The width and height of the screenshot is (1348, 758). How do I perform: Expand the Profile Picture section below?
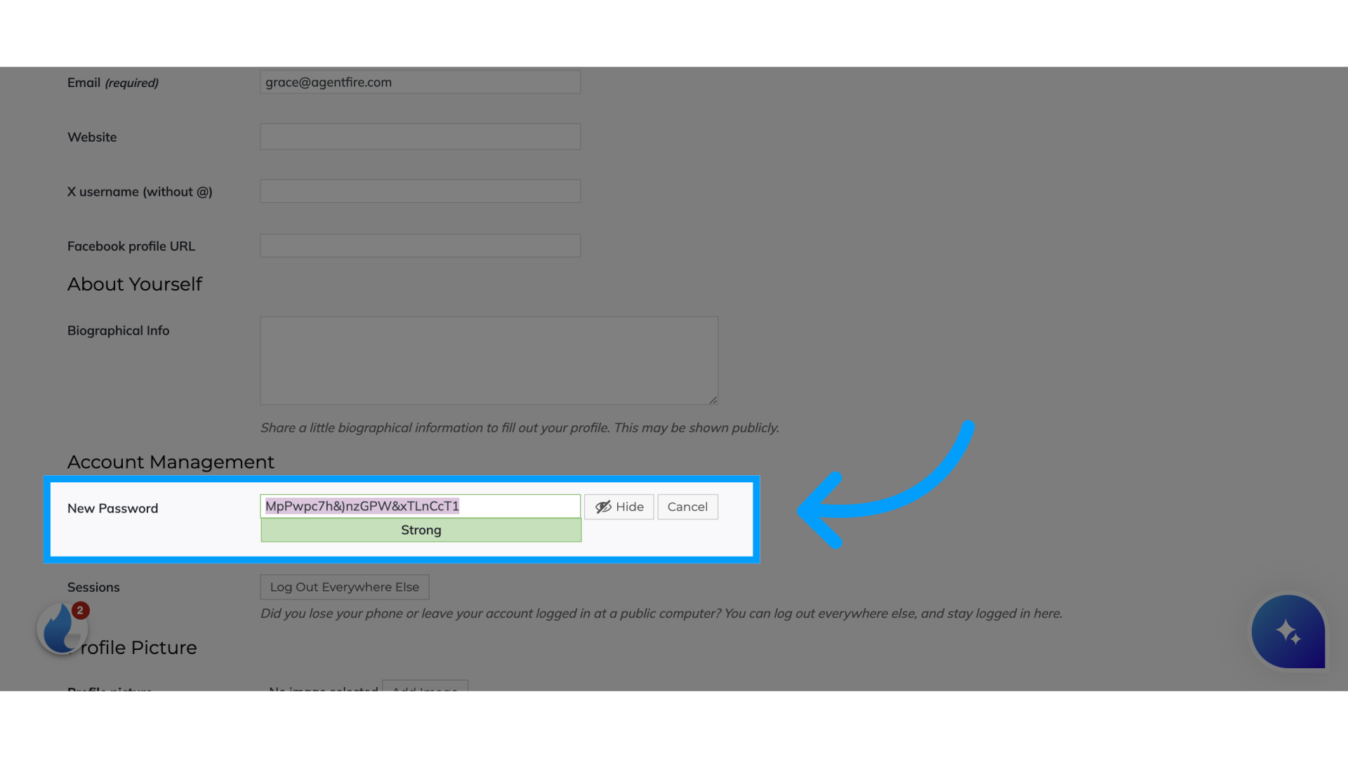coord(133,647)
